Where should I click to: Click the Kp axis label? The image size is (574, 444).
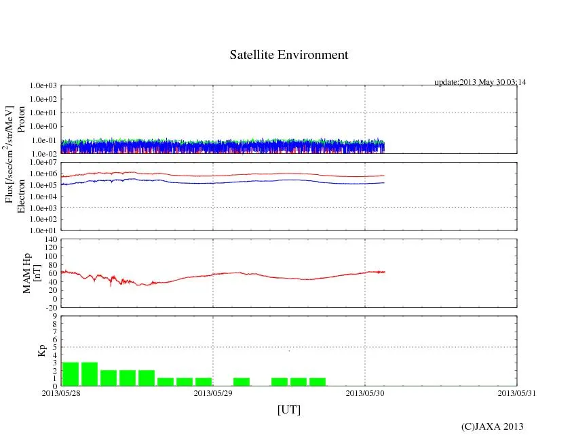(21, 350)
